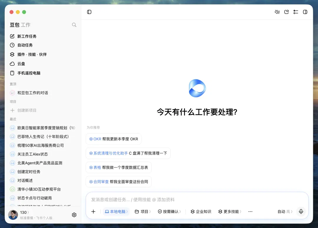This screenshot has height=228, width=318.
Task: Toggle the left sidebar panel icon
Action: tap(89, 12)
